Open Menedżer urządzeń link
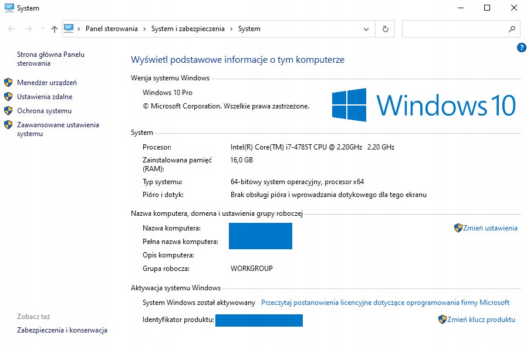This screenshot has width=527, height=346. [47, 83]
